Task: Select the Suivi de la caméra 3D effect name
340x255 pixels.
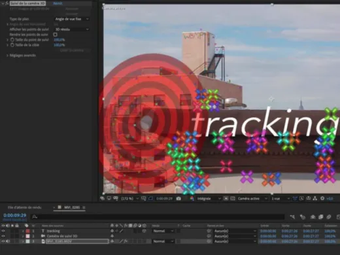Action: click(x=27, y=3)
